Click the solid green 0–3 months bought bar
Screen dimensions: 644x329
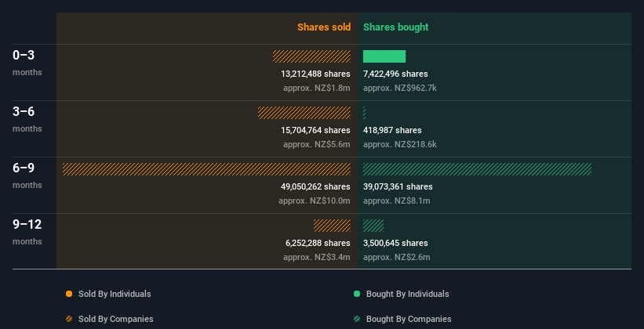(384, 56)
